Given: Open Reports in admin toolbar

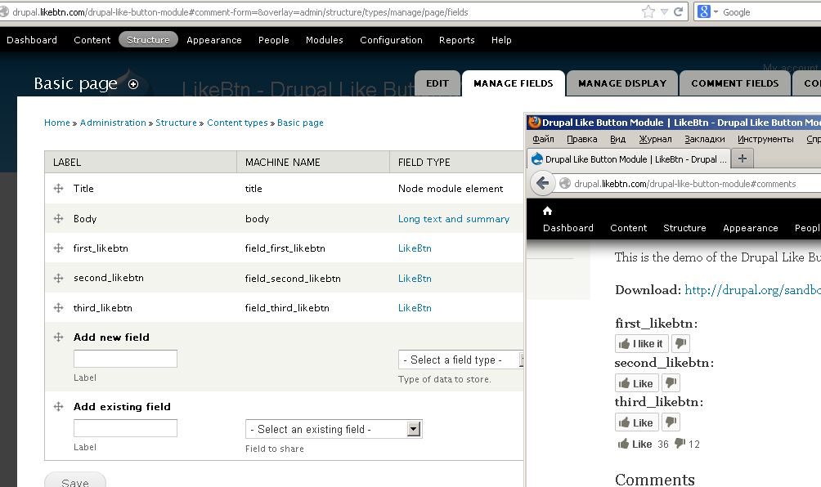Looking at the screenshot, I should [x=456, y=40].
